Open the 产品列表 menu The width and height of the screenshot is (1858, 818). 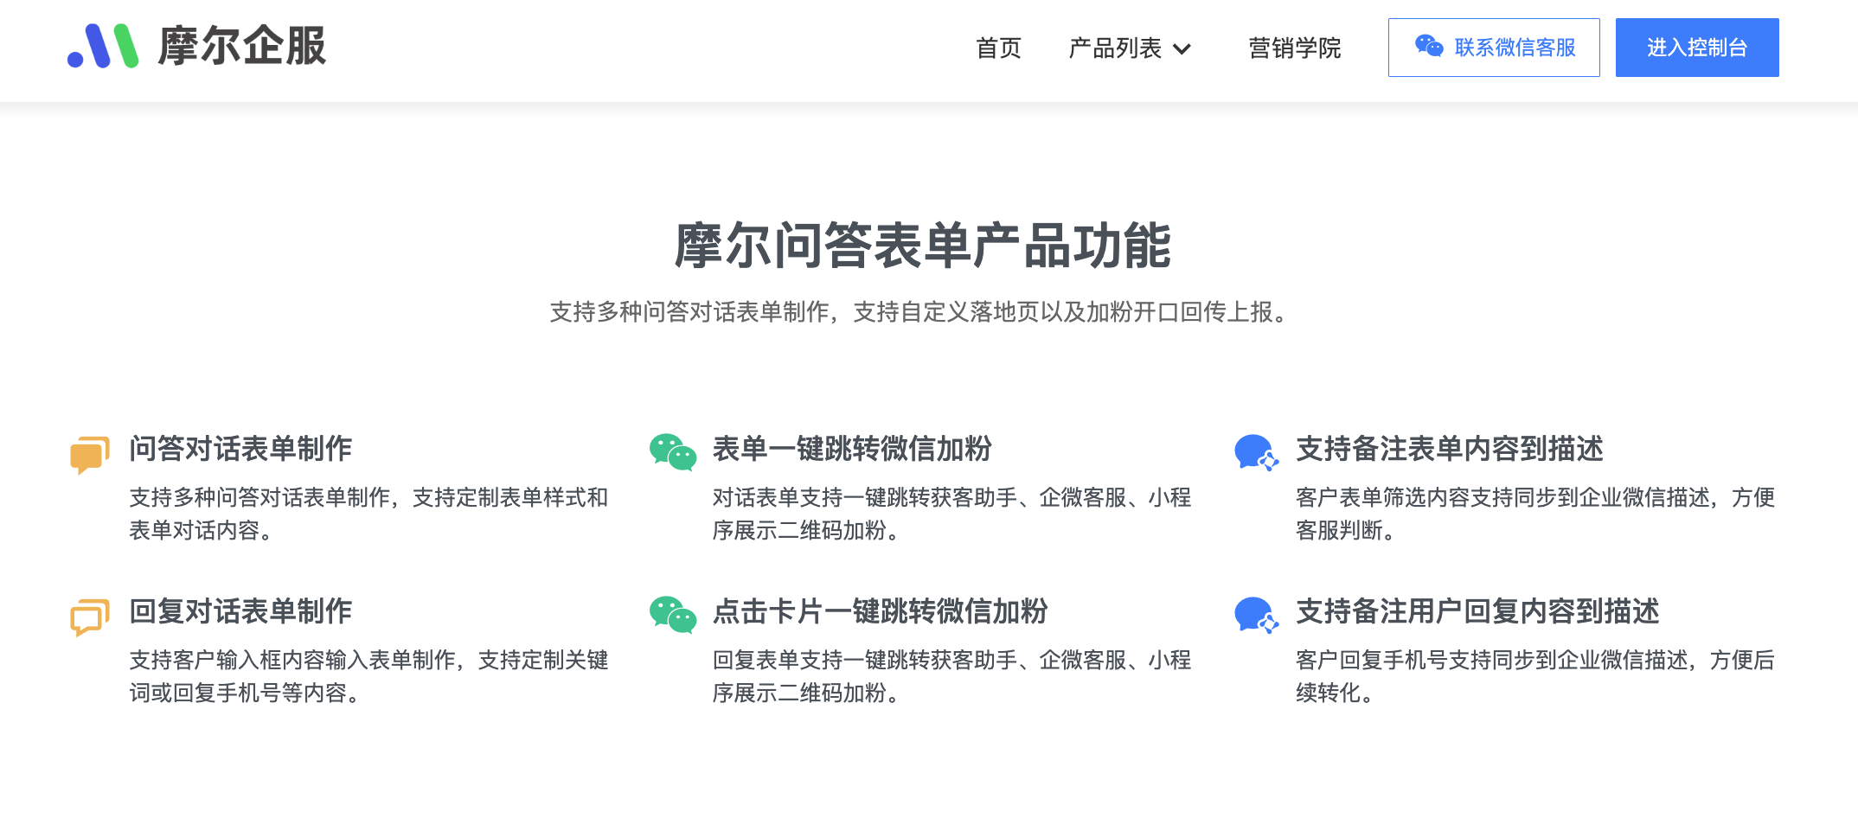(1115, 48)
